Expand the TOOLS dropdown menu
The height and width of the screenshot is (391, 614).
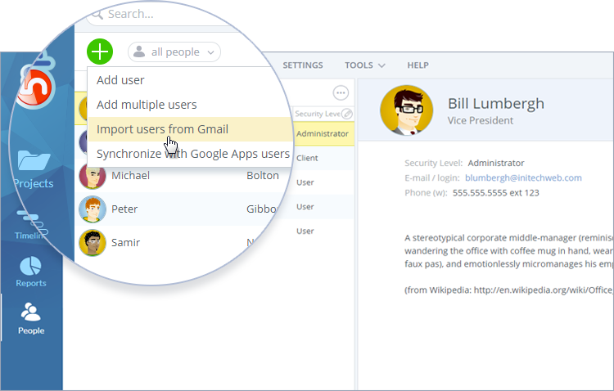pos(364,65)
